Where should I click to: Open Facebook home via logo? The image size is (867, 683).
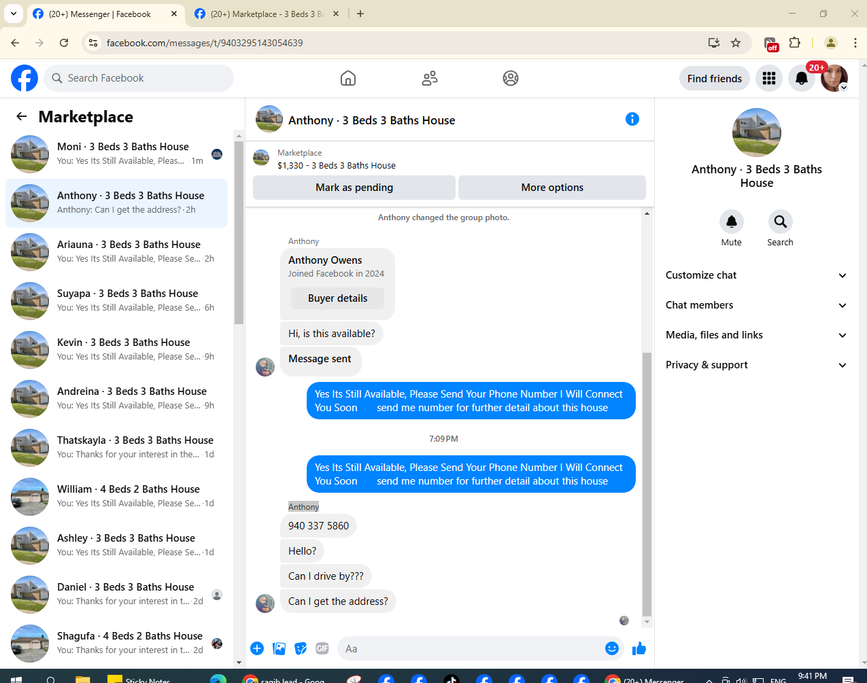[x=24, y=78]
